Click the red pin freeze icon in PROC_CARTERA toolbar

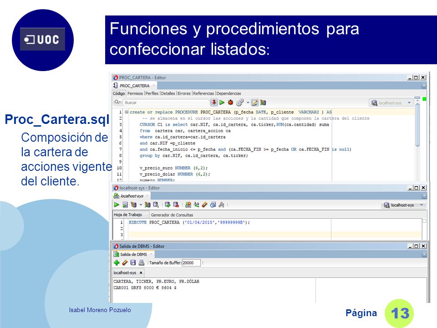coord(214,102)
